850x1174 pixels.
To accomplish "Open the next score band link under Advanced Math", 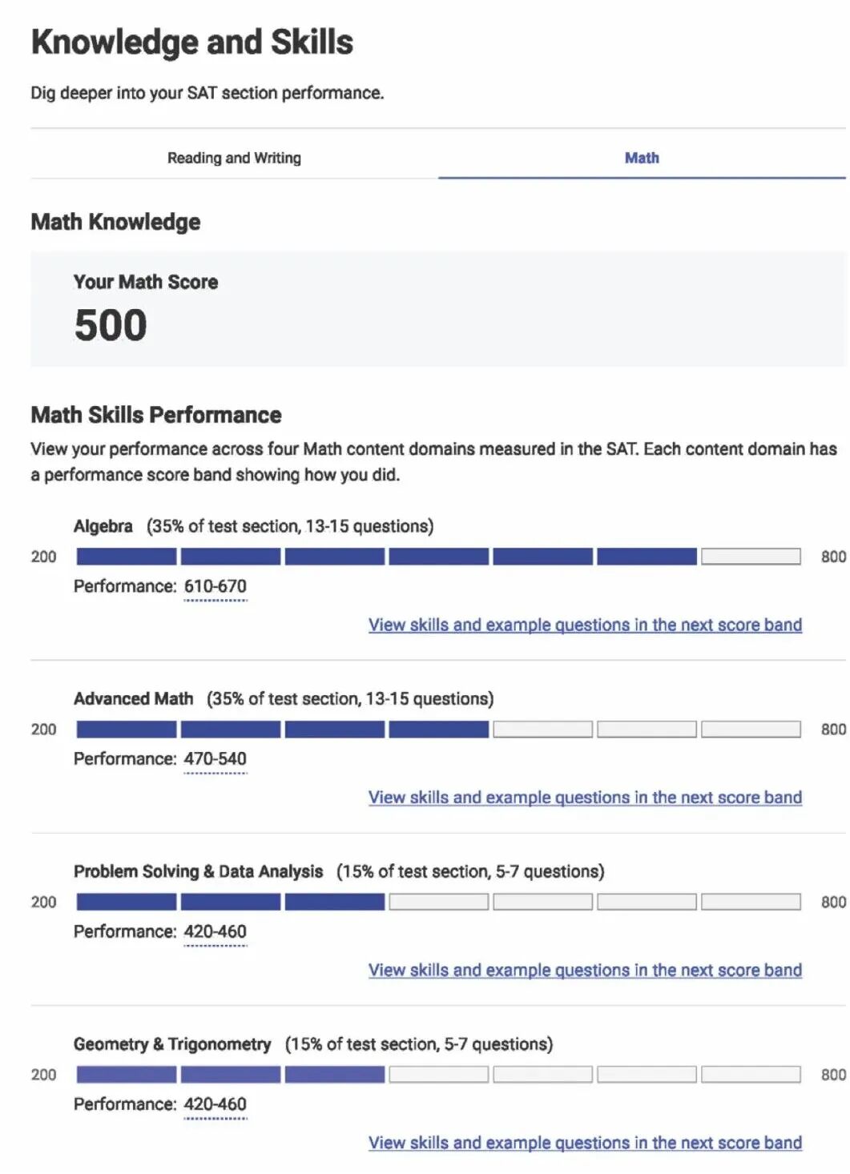I will click(x=585, y=798).
